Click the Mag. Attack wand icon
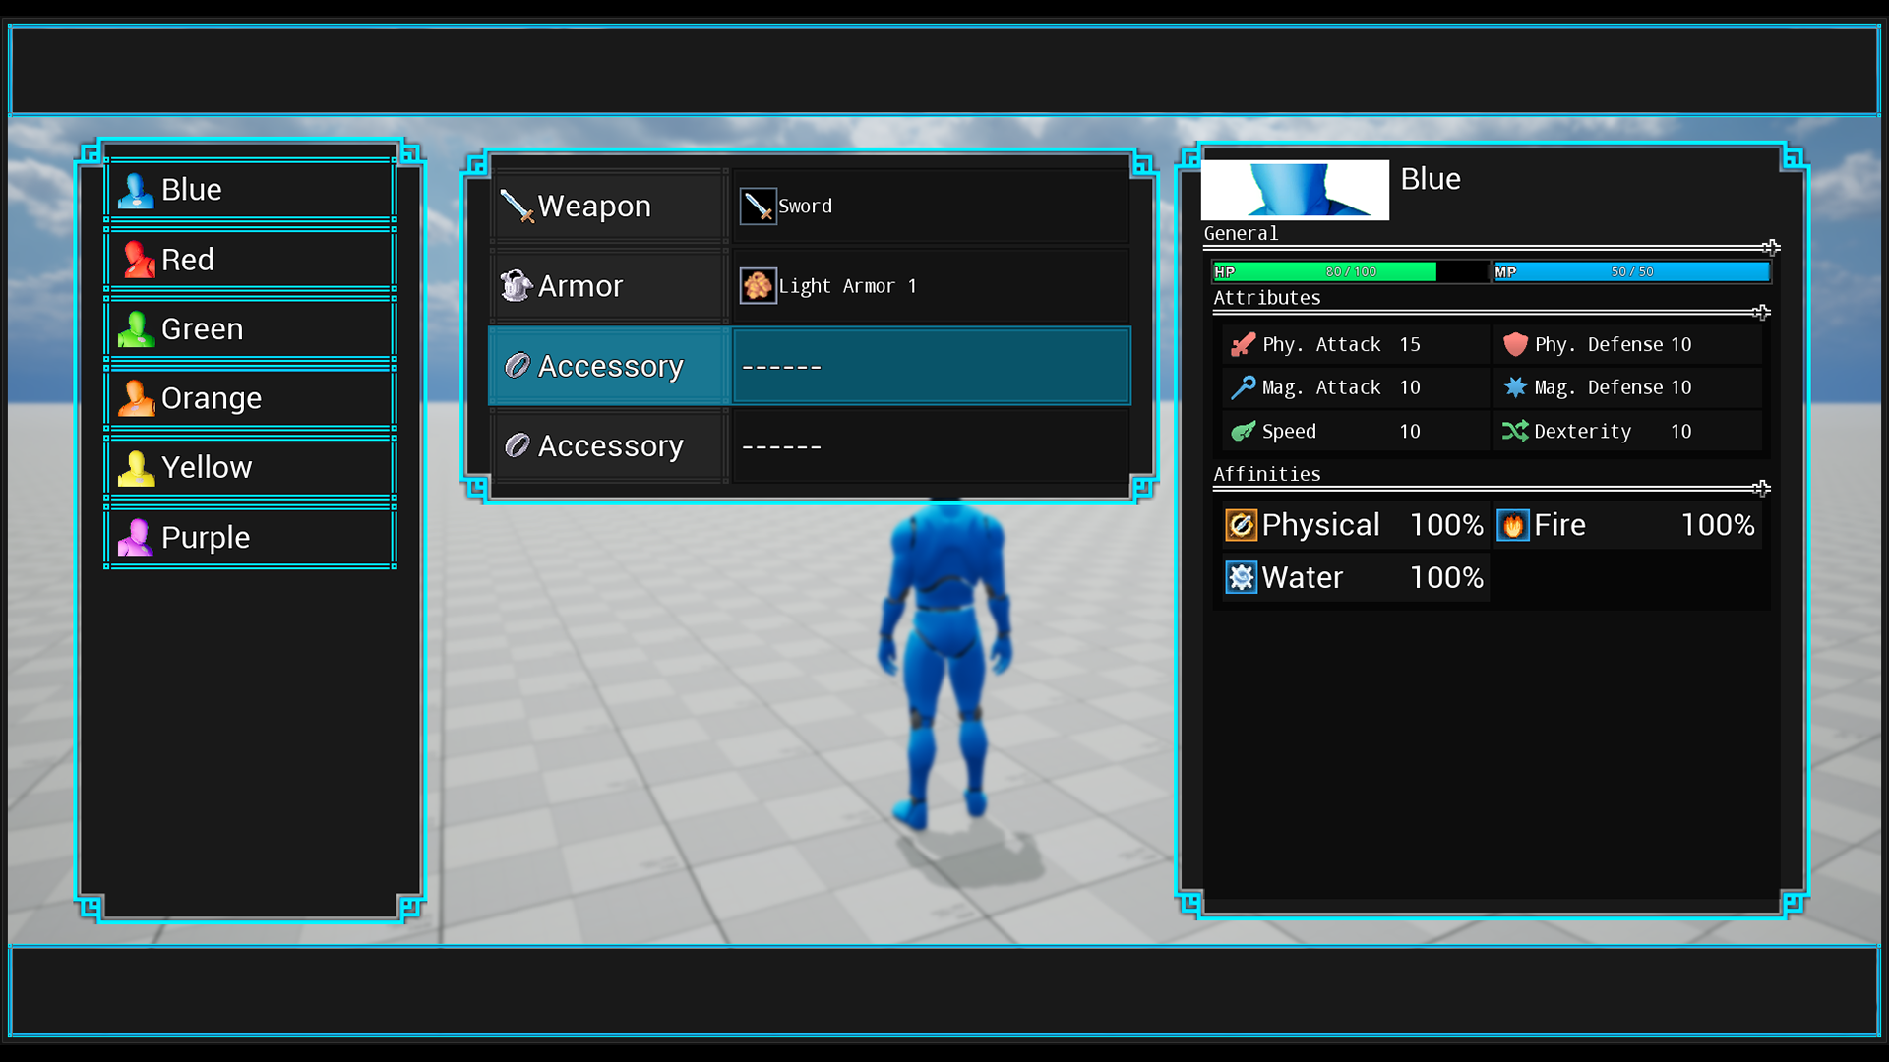The width and height of the screenshot is (1889, 1062). tap(1244, 387)
